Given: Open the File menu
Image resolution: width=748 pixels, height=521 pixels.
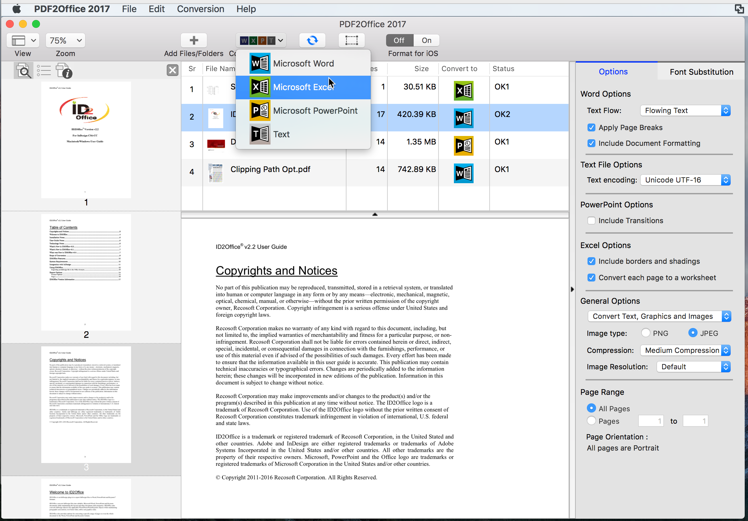Looking at the screenshot, I should (x=129, y=9).
